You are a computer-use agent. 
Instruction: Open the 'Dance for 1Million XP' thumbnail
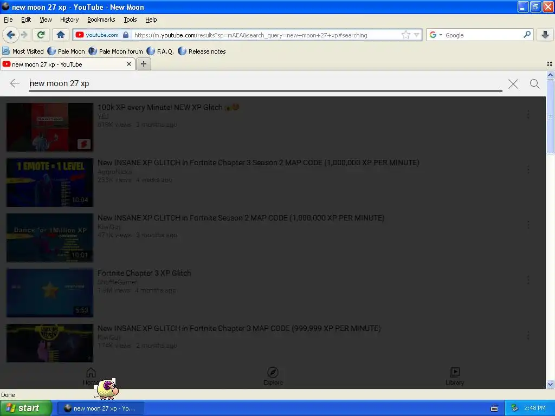click(x=50, y=237)
